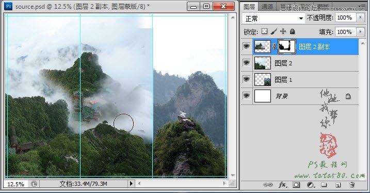Click canvas vertical scrollbar up arrow

233,17
